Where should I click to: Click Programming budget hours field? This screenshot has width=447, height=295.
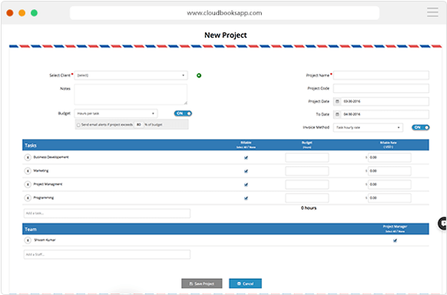click(307, 197)
